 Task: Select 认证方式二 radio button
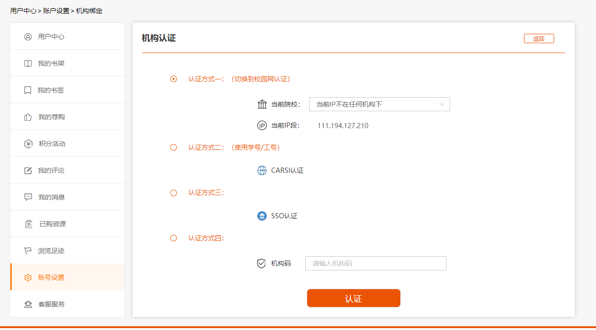[173, 147]
